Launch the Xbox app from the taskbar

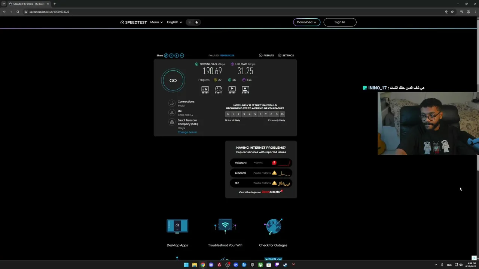(x=260, y=265)
